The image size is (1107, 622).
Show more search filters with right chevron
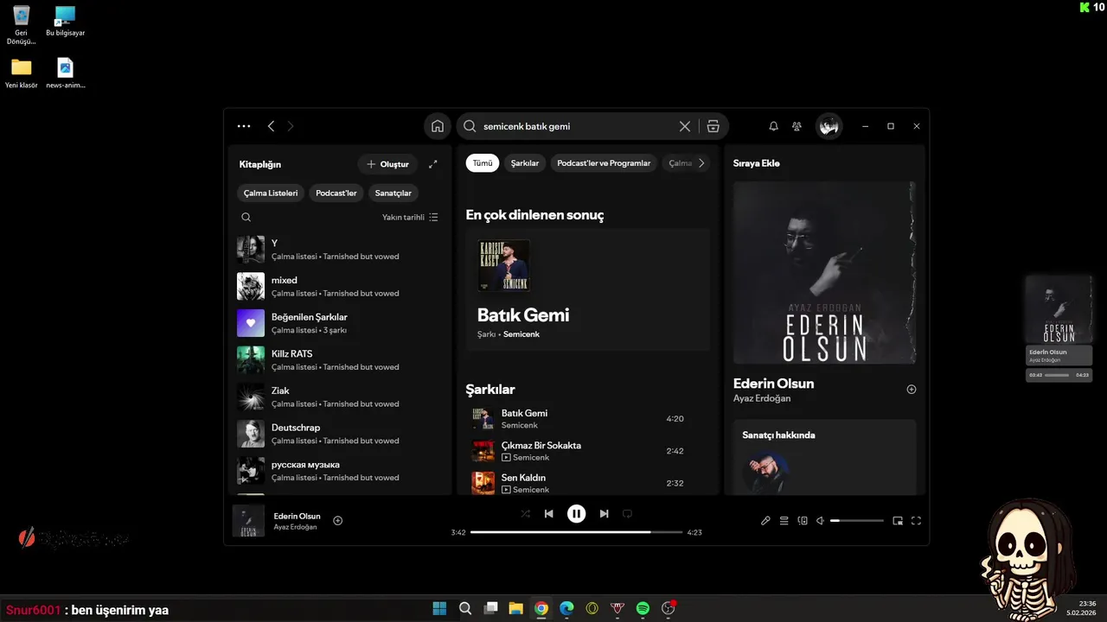point(701,162)
